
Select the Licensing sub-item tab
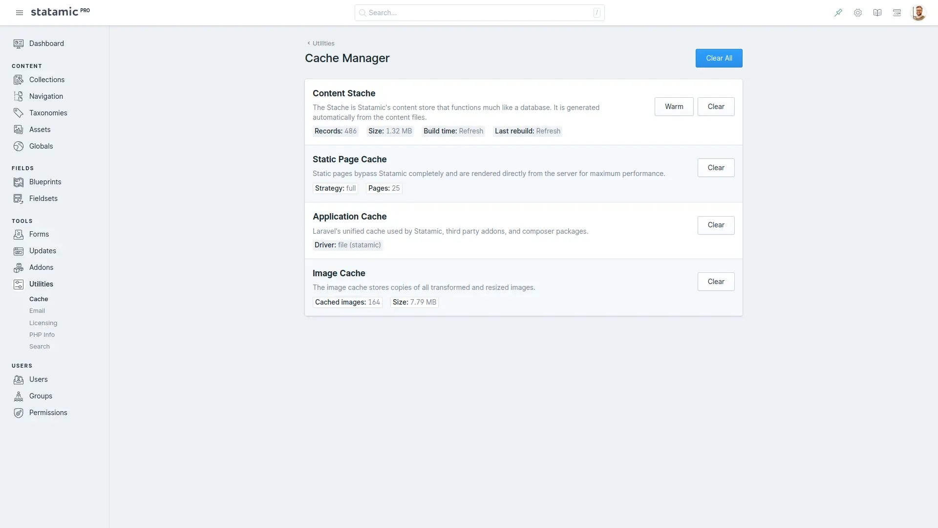43,322
